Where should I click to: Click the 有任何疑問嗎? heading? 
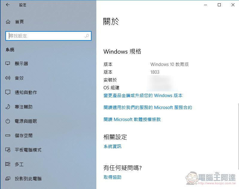click(122, 168)
